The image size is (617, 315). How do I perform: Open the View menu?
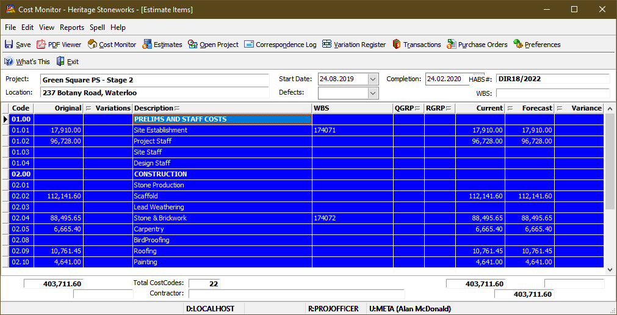[x=46, y=27]
